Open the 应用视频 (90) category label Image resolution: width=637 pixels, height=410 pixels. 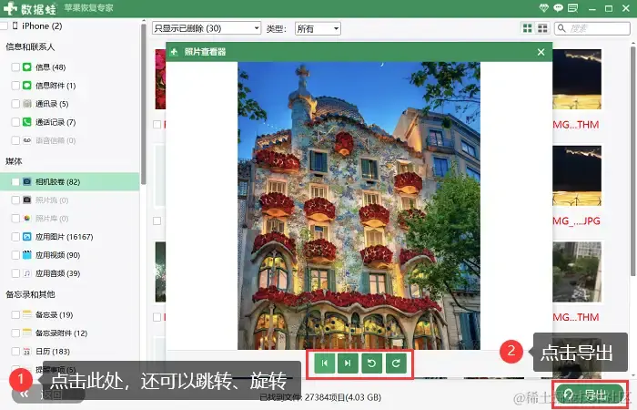pos(57,255)
